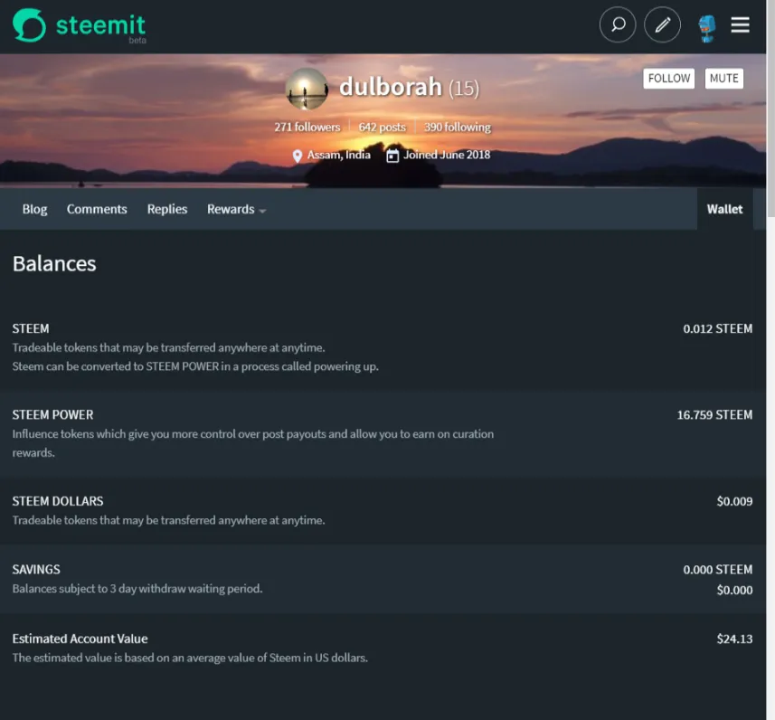Viewport: 775px width, 720px height.
Task: Select the Wallet tab
Action: pyautogui.click(x=724, y=209)
